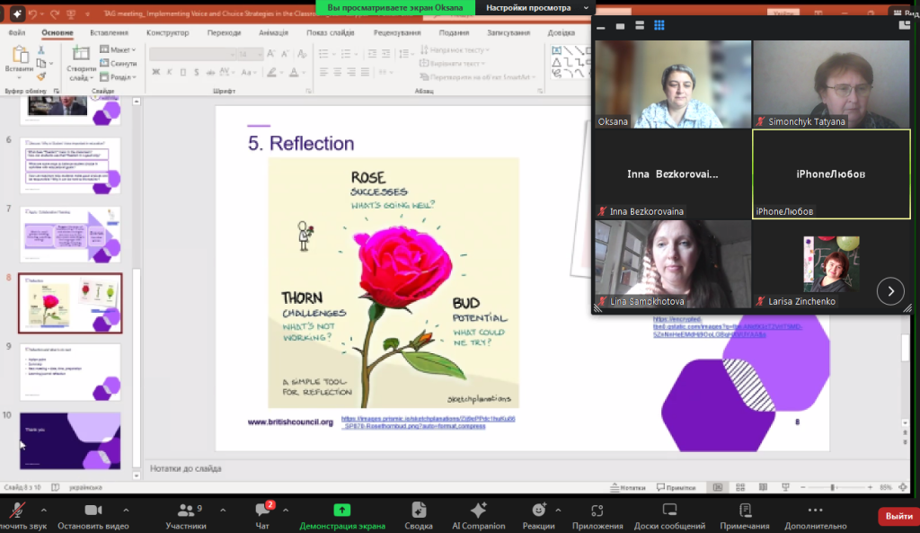Click the red Выйти leave button
This screenshot has height=533, width=920.
(898, 516)
